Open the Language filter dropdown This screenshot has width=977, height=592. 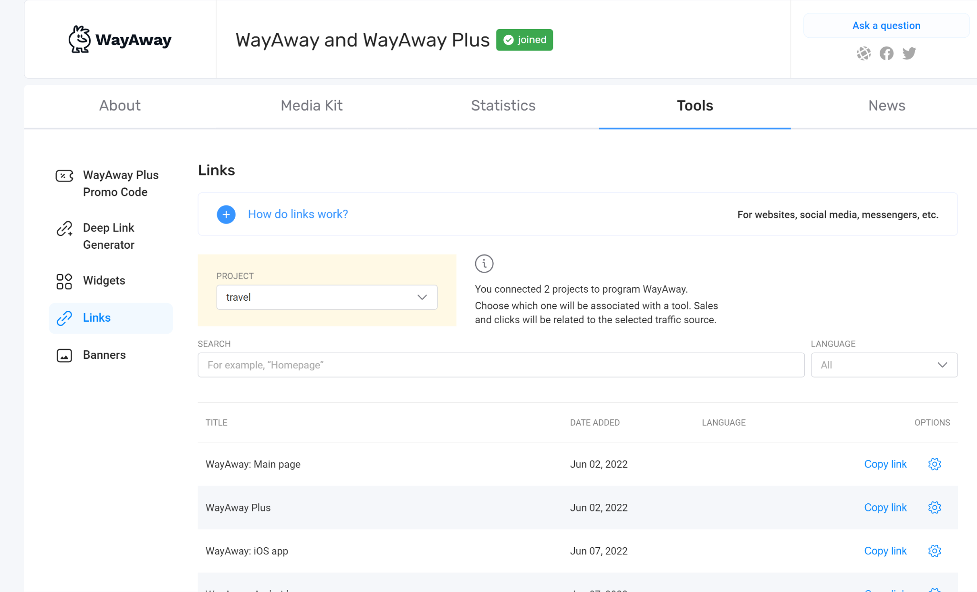[884, 365]
